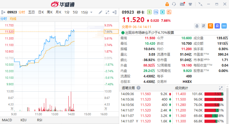The width and height of the screenshot is (229, 124).
Task: Open the more timeframes dropdown after 15分
Action: click(91, 12)
